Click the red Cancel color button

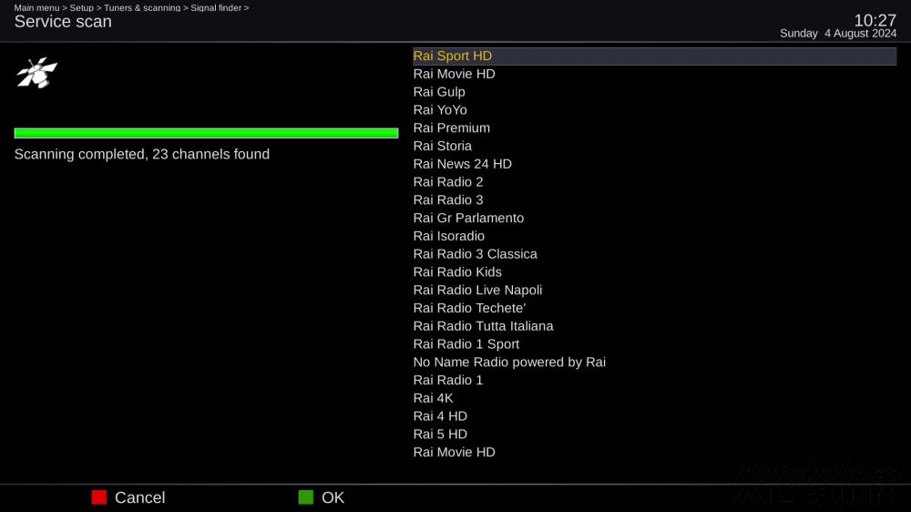(99, 497)
